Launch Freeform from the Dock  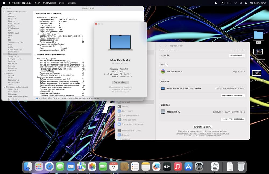[x=156, y=166]
